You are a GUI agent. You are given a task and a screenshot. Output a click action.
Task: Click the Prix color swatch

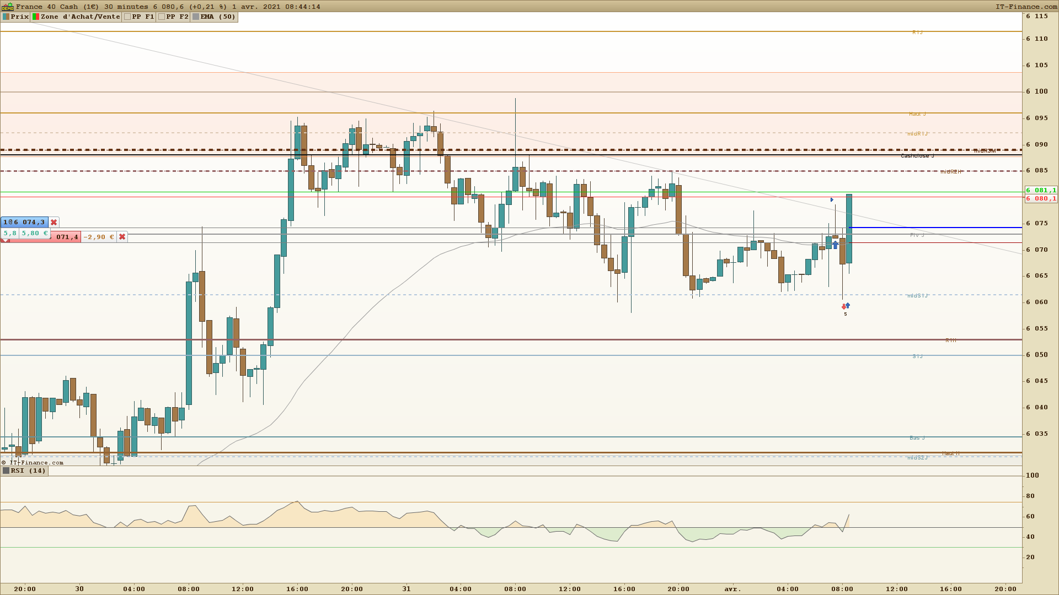(x=6, y=17)
